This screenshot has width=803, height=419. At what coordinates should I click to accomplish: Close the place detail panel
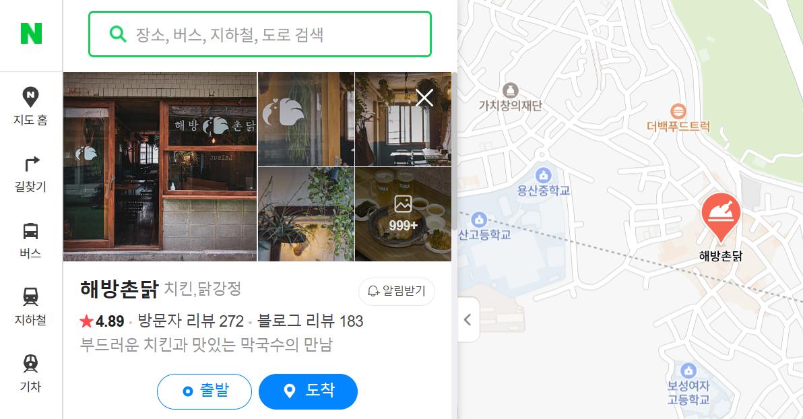pyautogui.click(x=424, y=97)
